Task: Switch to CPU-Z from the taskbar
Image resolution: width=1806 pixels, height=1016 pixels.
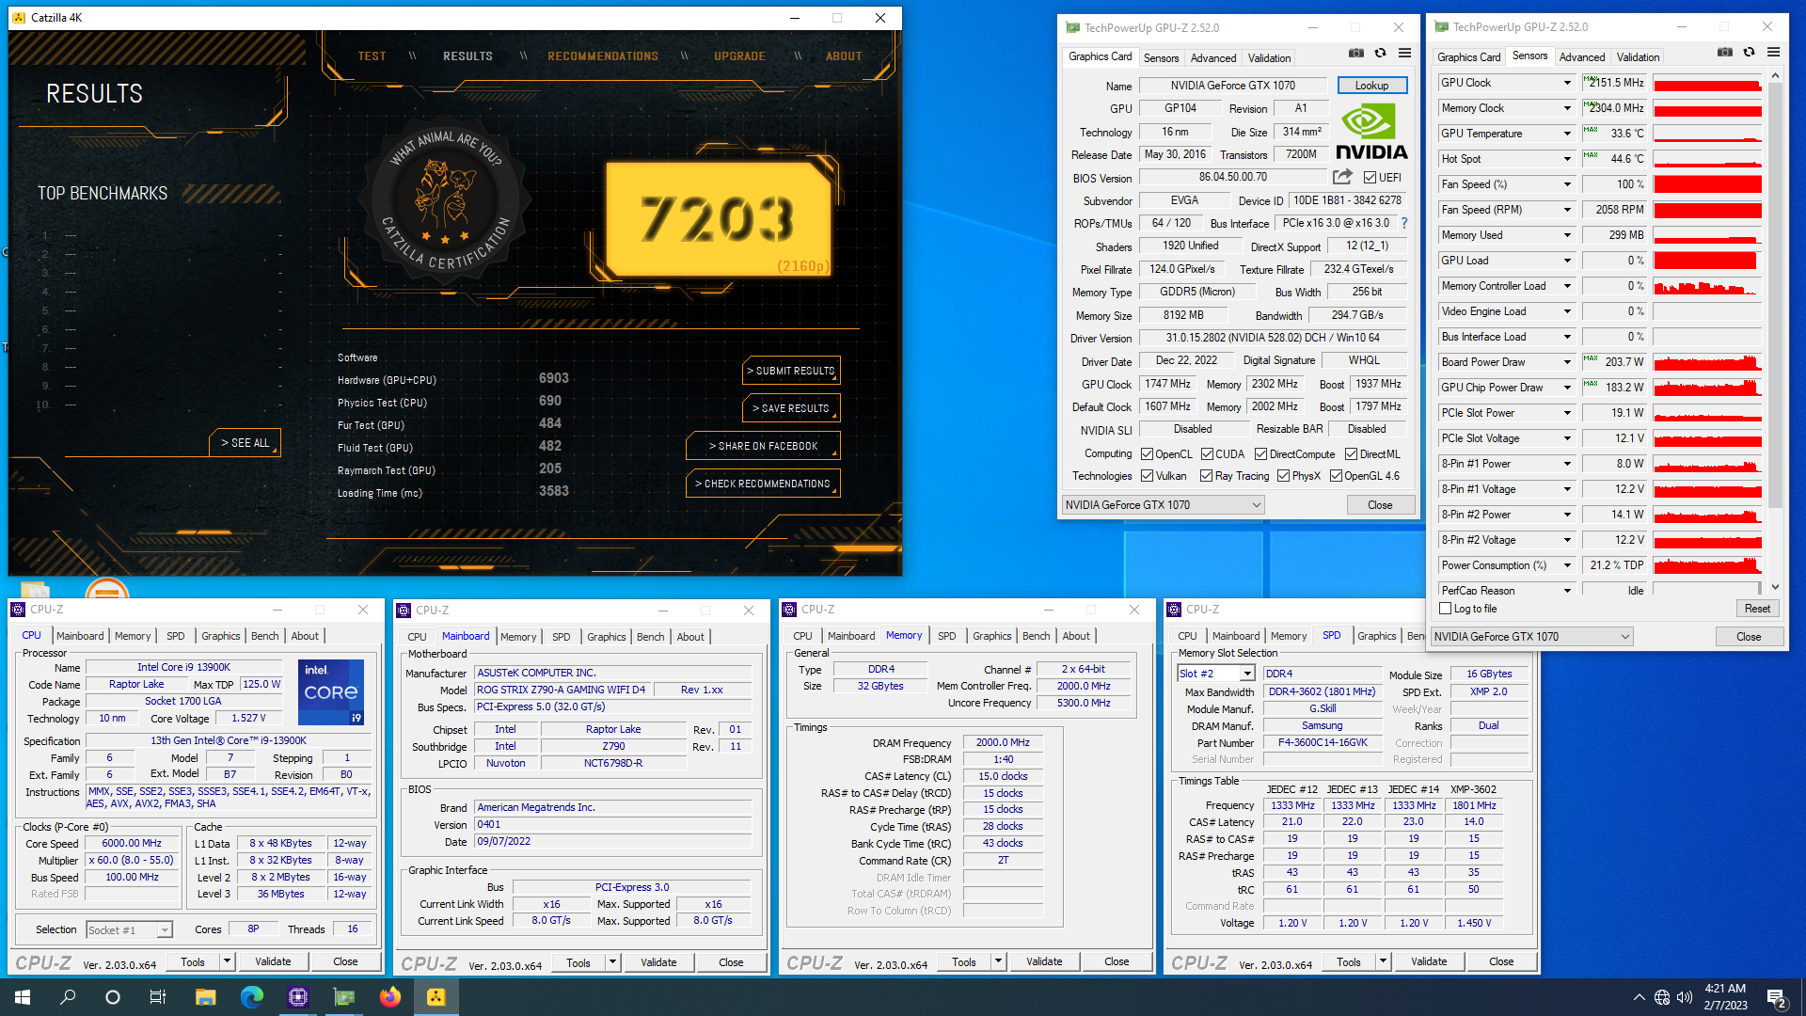Action: pos(297,997)
